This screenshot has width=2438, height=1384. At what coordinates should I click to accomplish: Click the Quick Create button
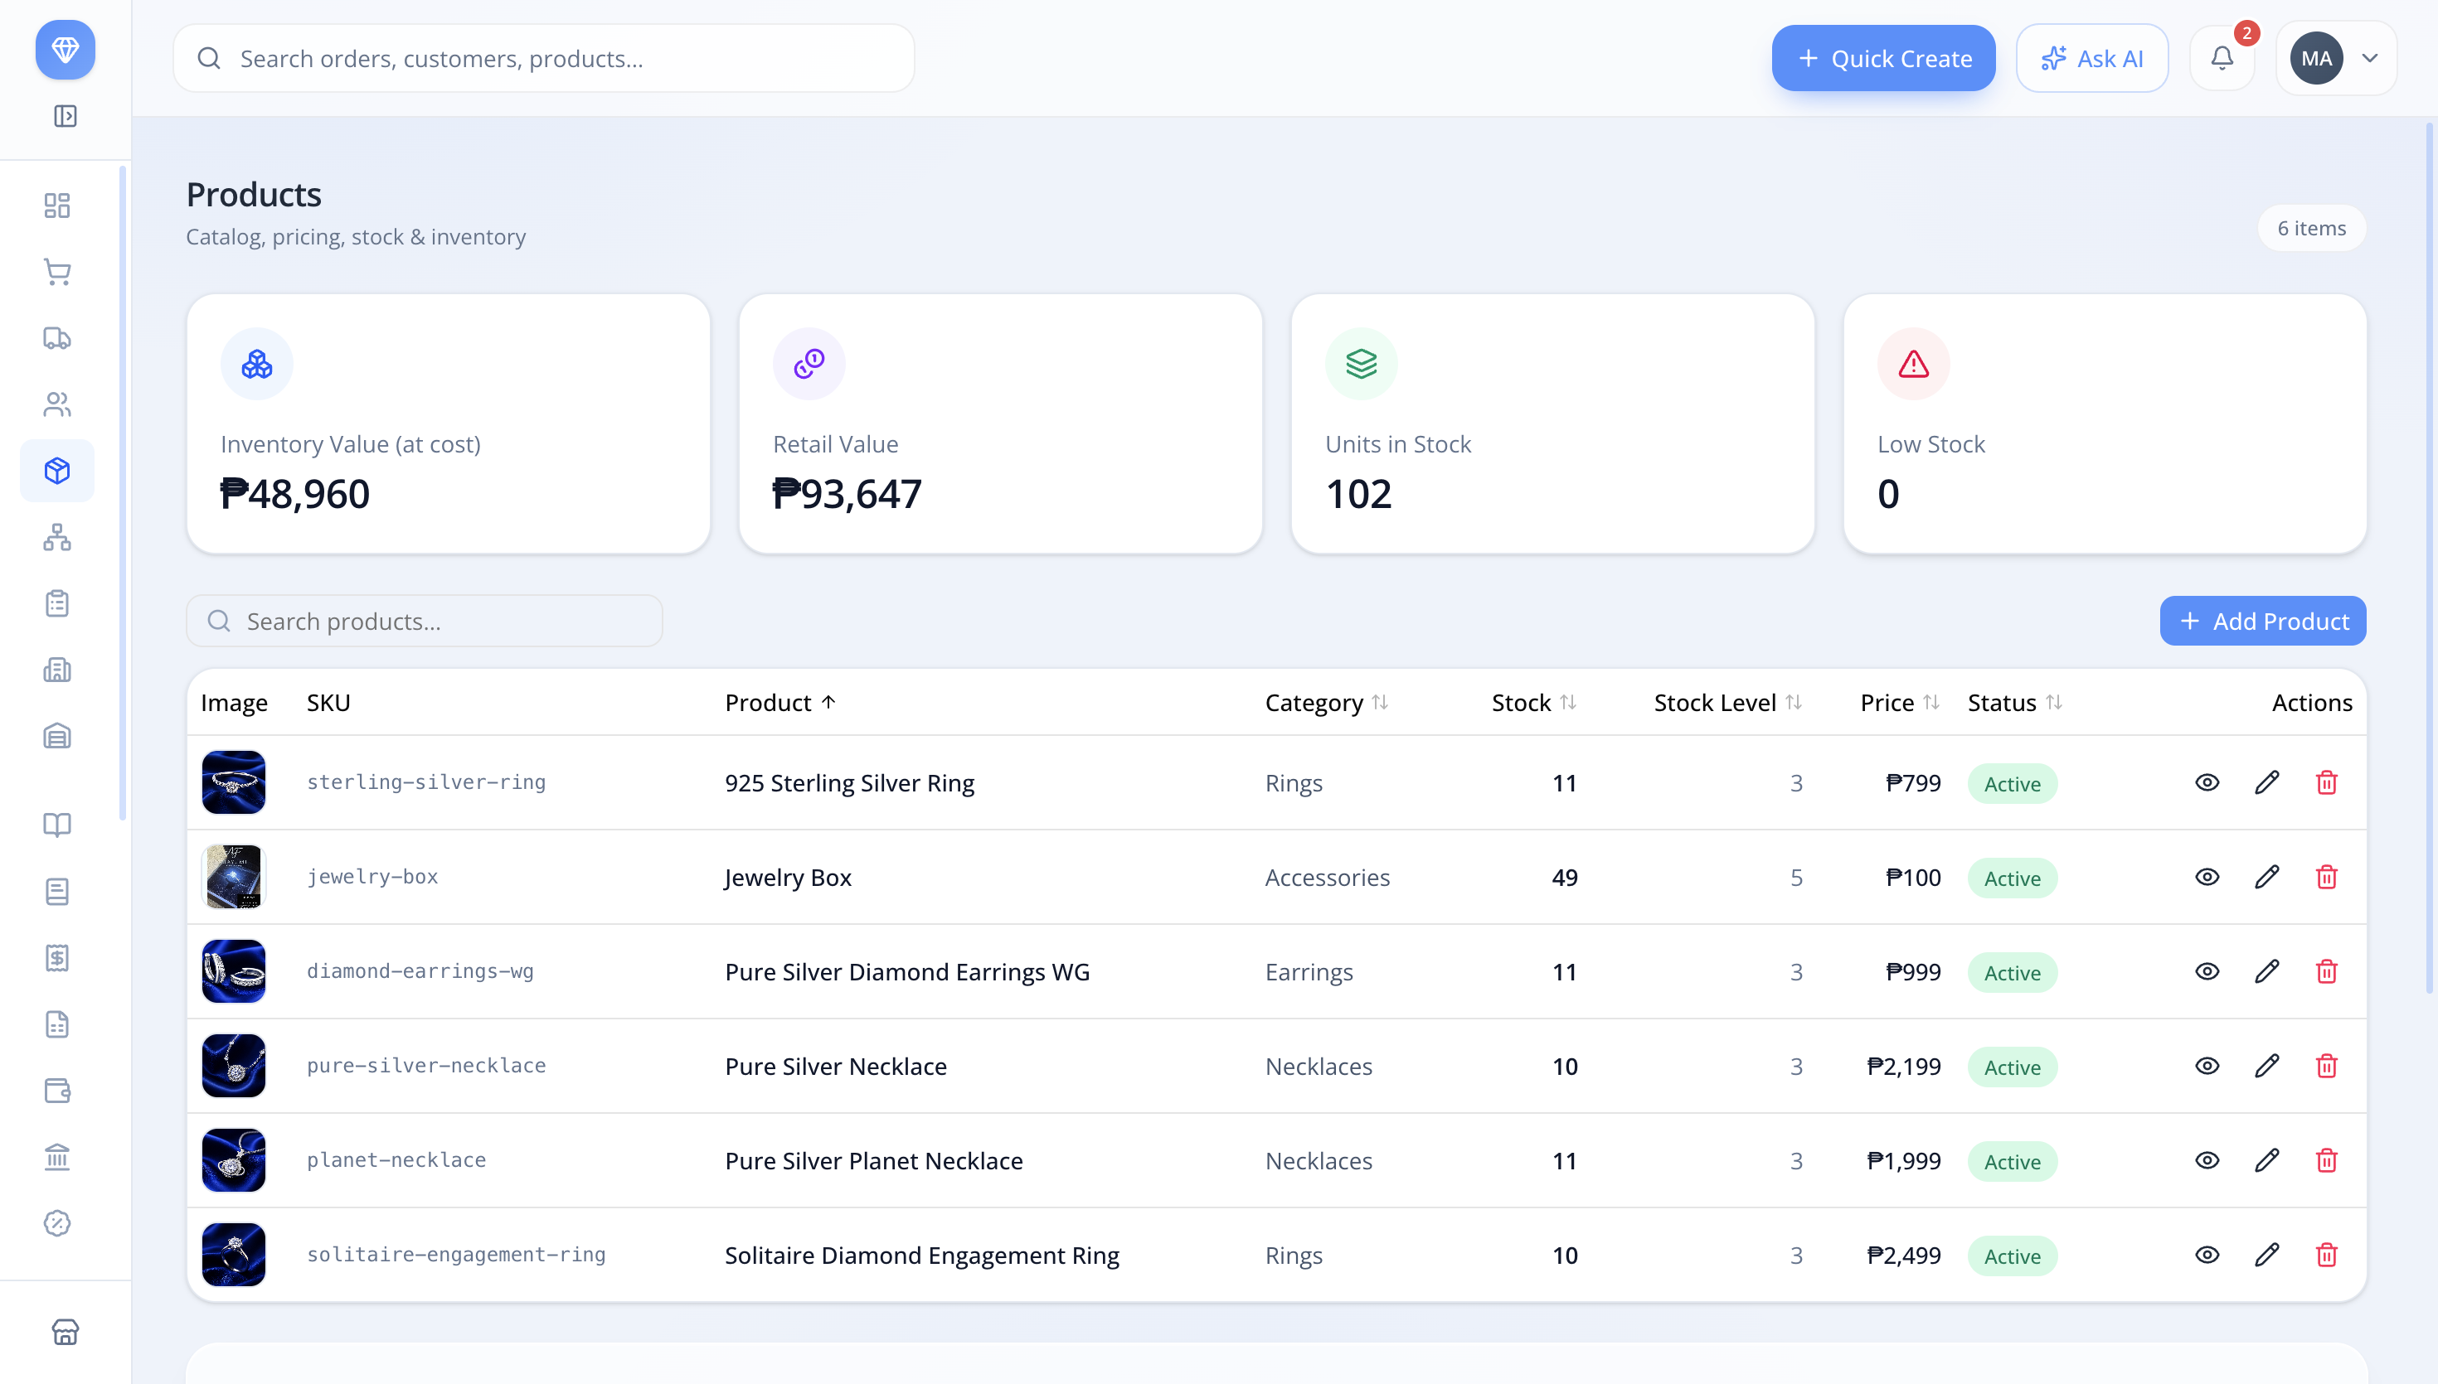[x=1882, y=58]
